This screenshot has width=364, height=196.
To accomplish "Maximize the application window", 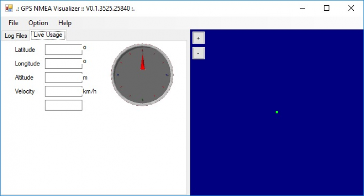I will [327, 8].
